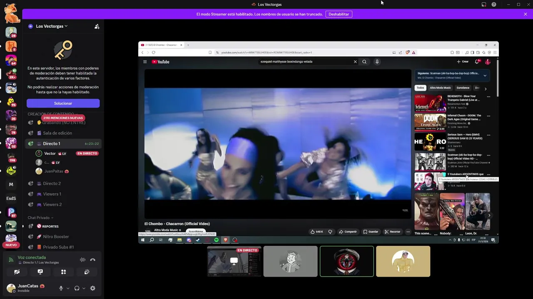Disconnect from the voice channel

pos(92,260)
